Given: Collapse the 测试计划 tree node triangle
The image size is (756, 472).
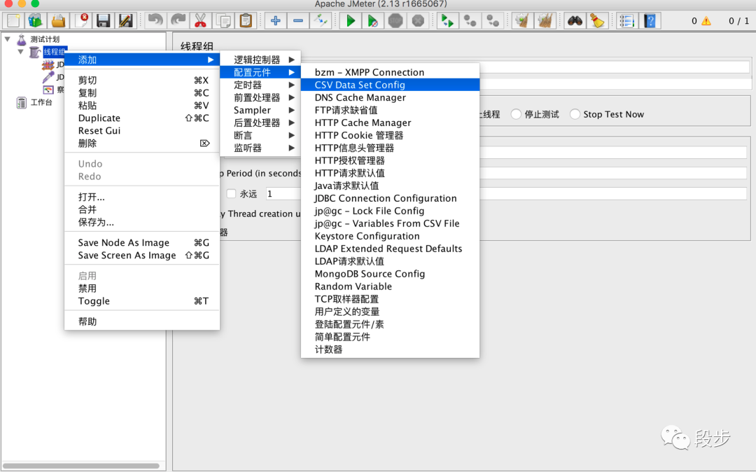Looking at the screenshot, I should pyautogui.click(x=8, y=39).
